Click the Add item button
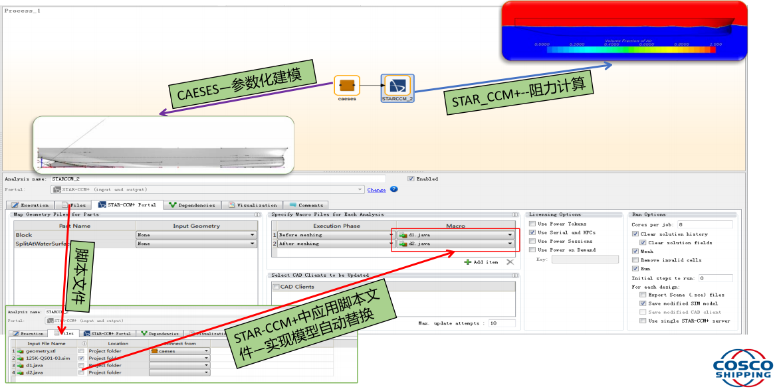This screenshot has width=775, height=389. click(x=481, y=262)
